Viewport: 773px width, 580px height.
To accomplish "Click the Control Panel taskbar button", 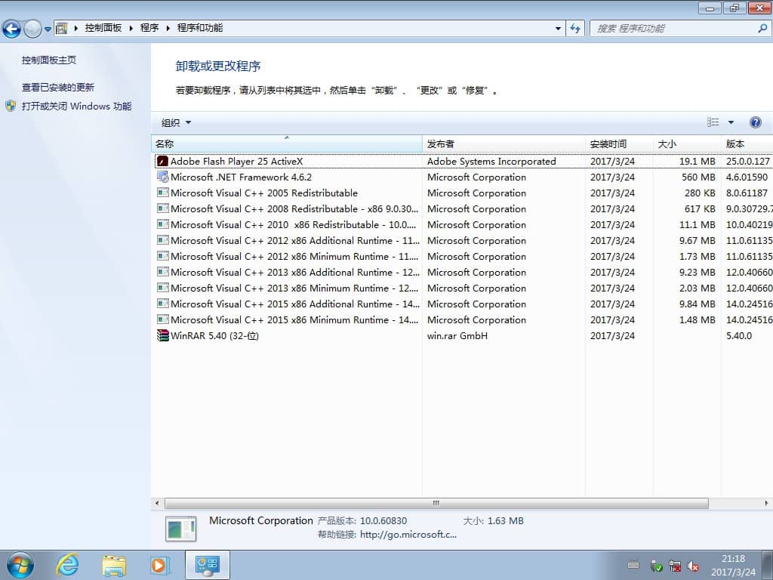I will [207, 565].
